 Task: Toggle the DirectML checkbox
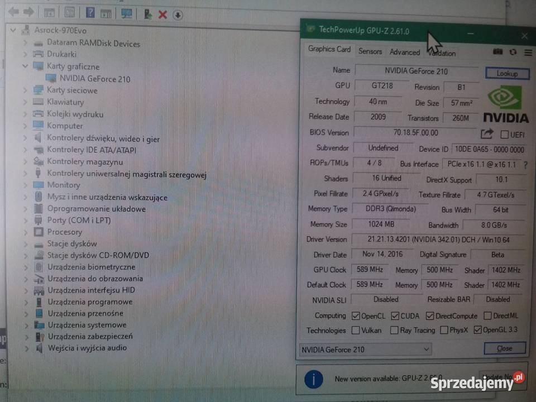coord(488,315)
